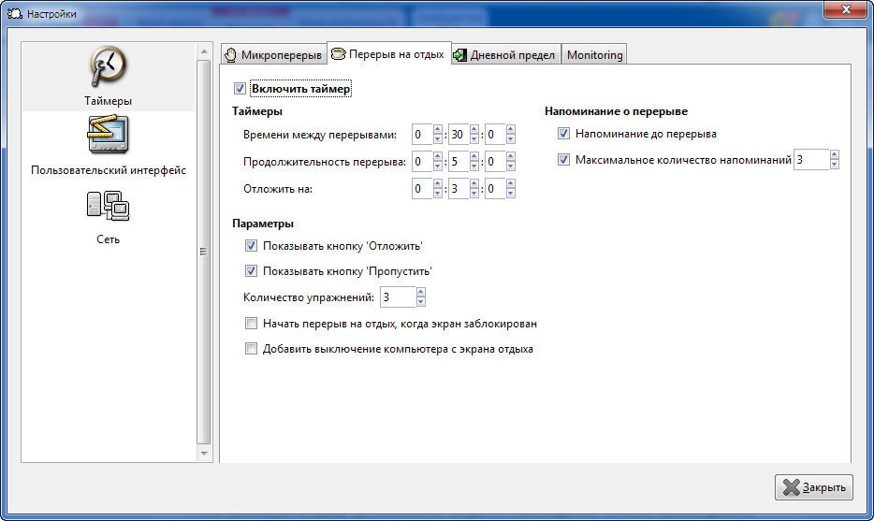Increase Количество упражнений with up arrow
874x521 pixels.
click(x=421, y=292)
